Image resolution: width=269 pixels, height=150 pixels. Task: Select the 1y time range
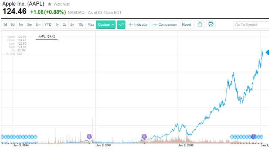(x=57, y=25)
